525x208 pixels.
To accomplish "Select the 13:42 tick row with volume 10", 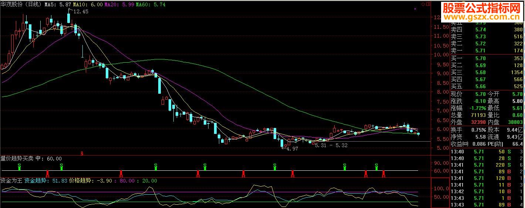I will [487, 191].
